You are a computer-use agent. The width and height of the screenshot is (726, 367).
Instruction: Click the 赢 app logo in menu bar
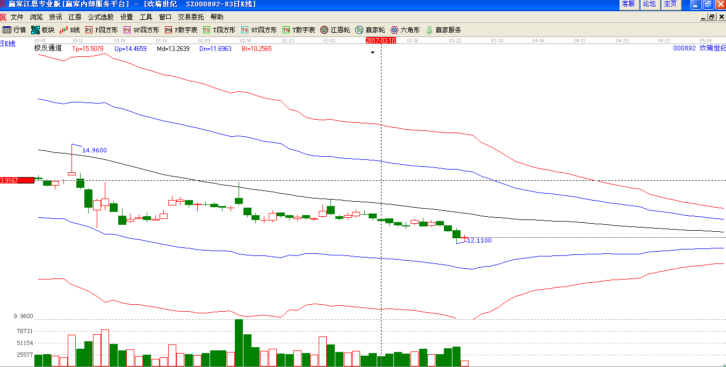point(4,17)
